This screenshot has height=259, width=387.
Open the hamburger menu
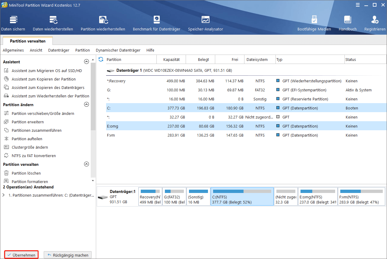pos(357,5)
